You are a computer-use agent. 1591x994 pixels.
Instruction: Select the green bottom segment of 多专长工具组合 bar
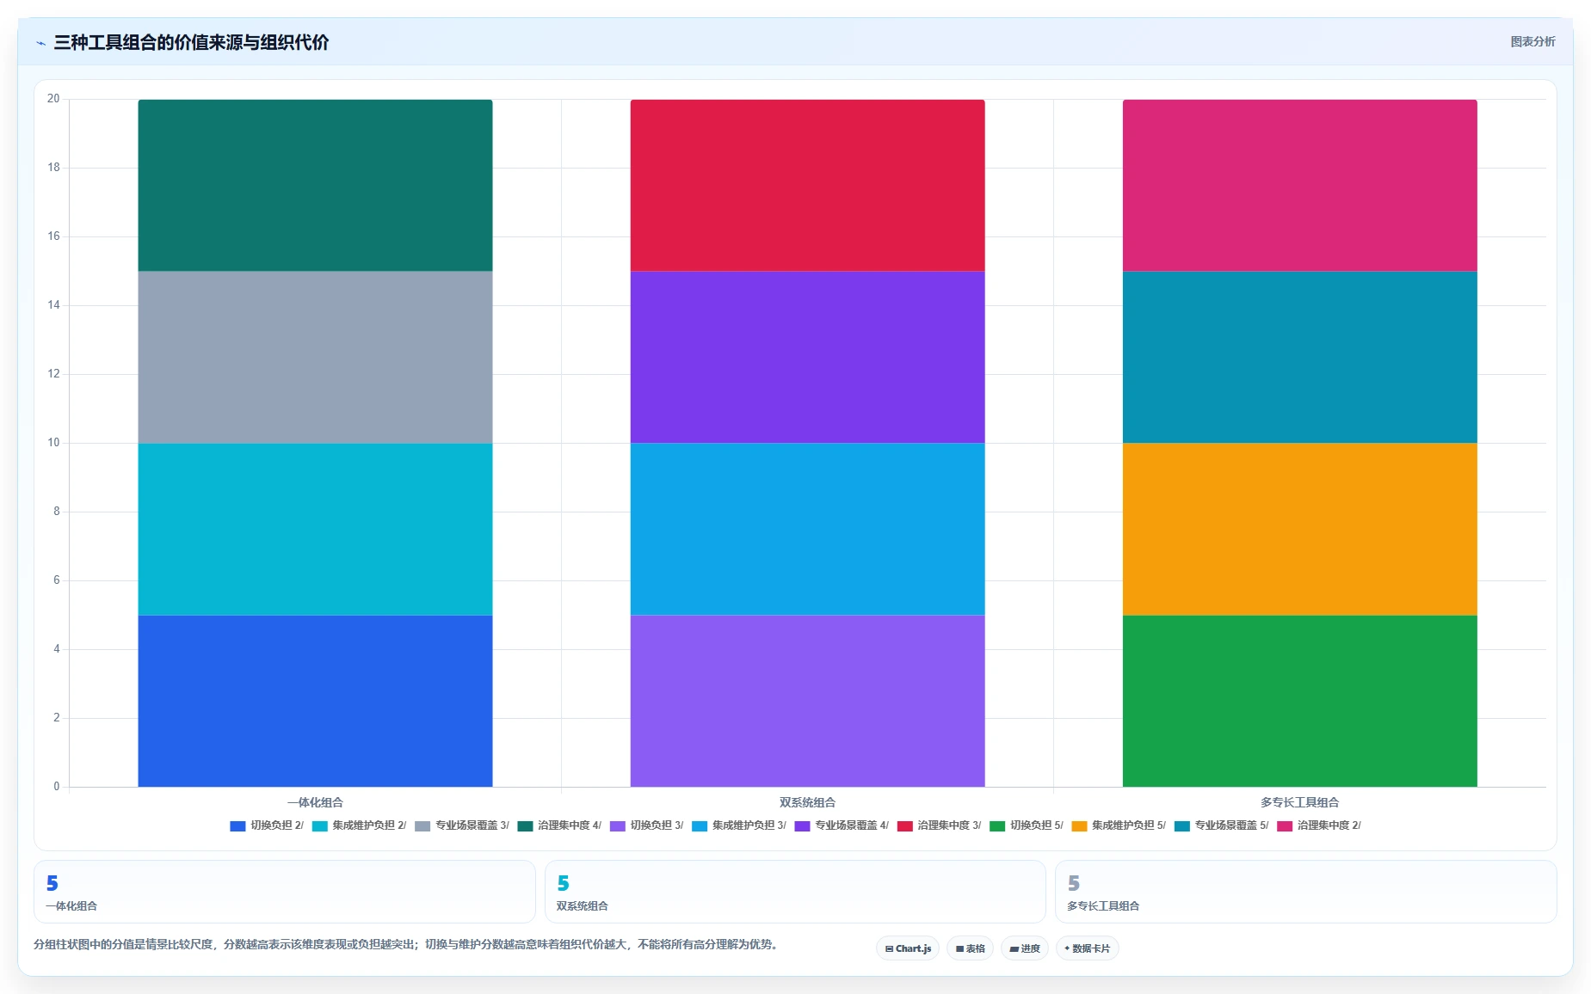(1299, 701)
